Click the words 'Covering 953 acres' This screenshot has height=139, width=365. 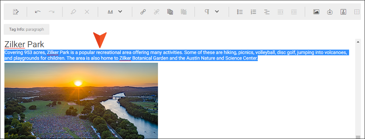tap(25, 52)
